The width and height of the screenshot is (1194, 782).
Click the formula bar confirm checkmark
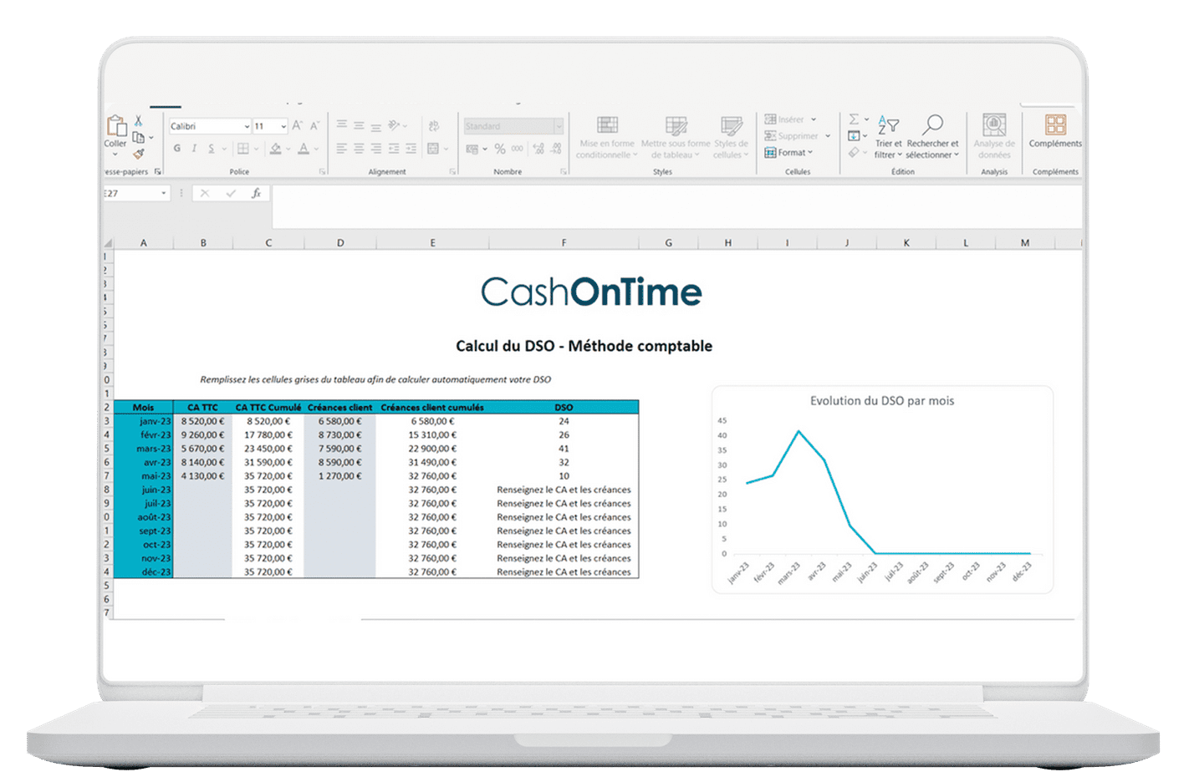tap(231, 194)
